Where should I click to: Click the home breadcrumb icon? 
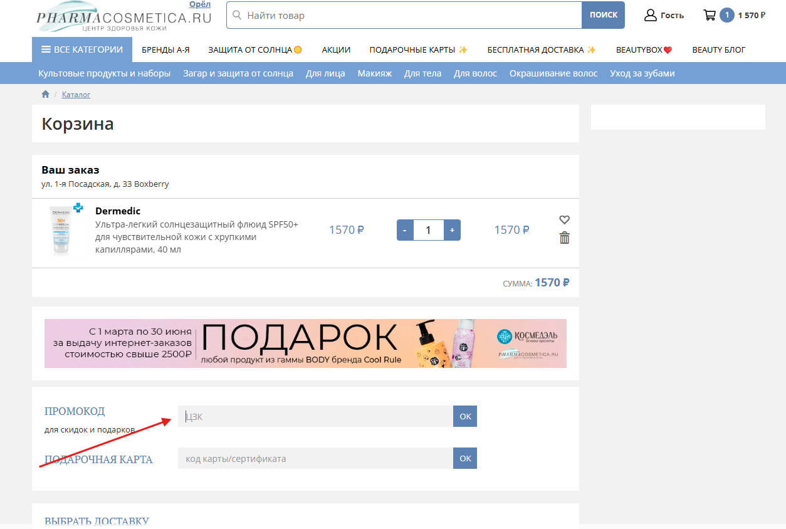45,94
